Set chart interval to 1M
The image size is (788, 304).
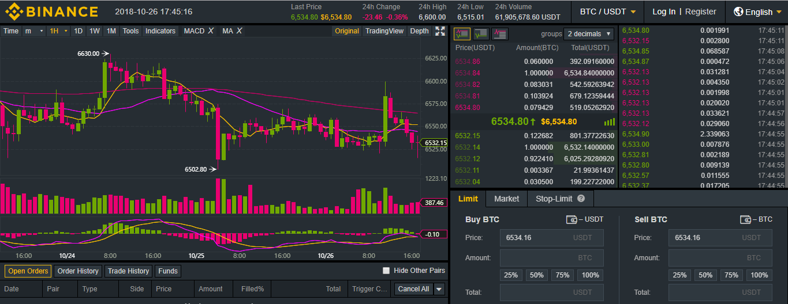point(111,31)
